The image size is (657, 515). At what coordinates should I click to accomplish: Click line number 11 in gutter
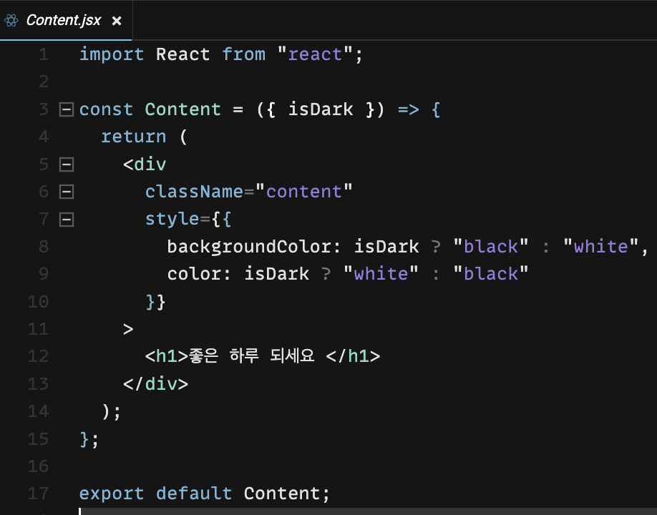click(x=39, y=329)
